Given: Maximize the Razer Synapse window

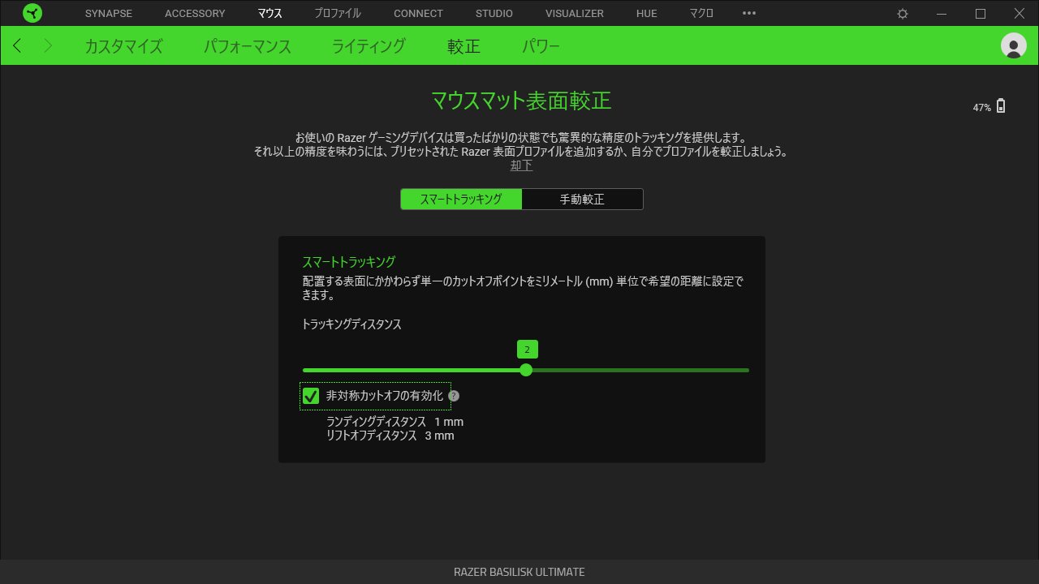Looking at the screenshot, I should coord(981,14).
